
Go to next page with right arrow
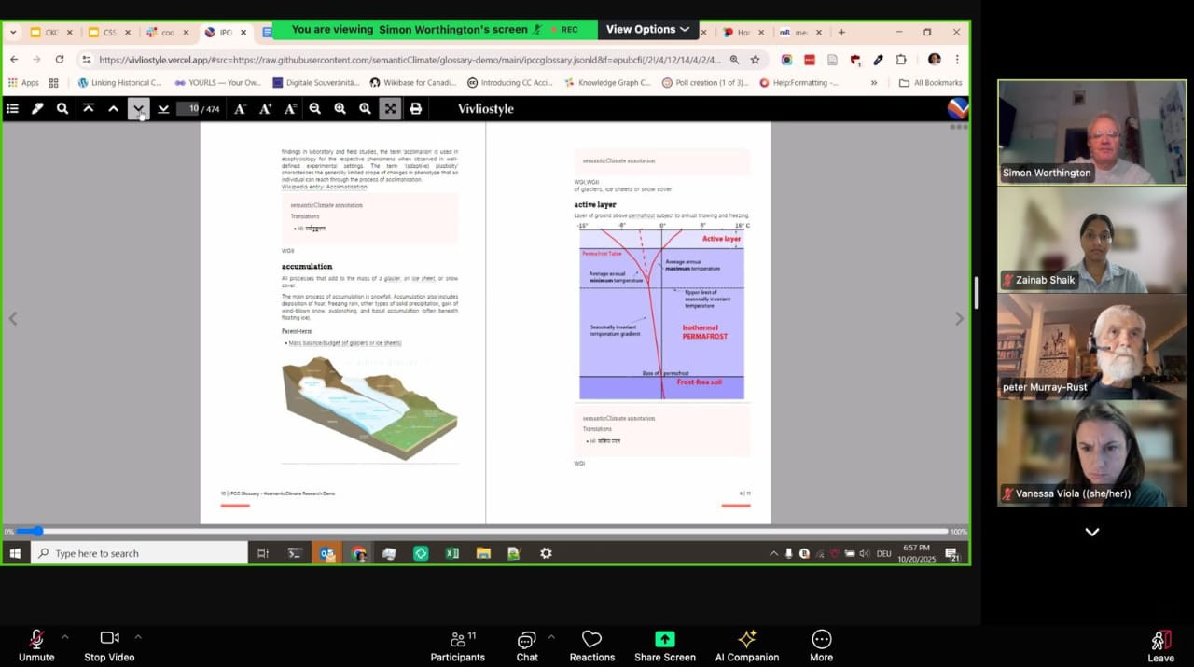[x=959, y=319]
